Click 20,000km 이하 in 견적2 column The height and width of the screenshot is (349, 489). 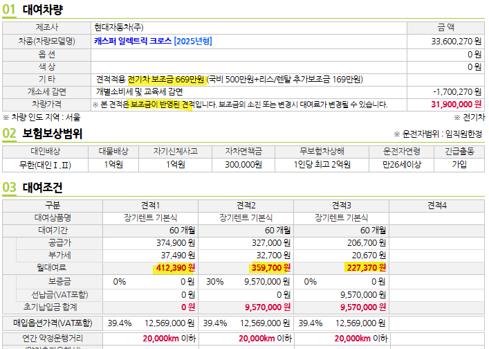click(265, 339)
